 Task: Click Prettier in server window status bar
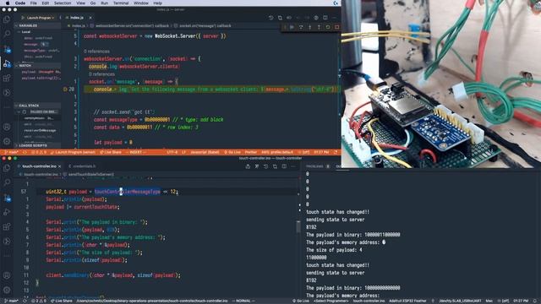click(x=251, y=152)
